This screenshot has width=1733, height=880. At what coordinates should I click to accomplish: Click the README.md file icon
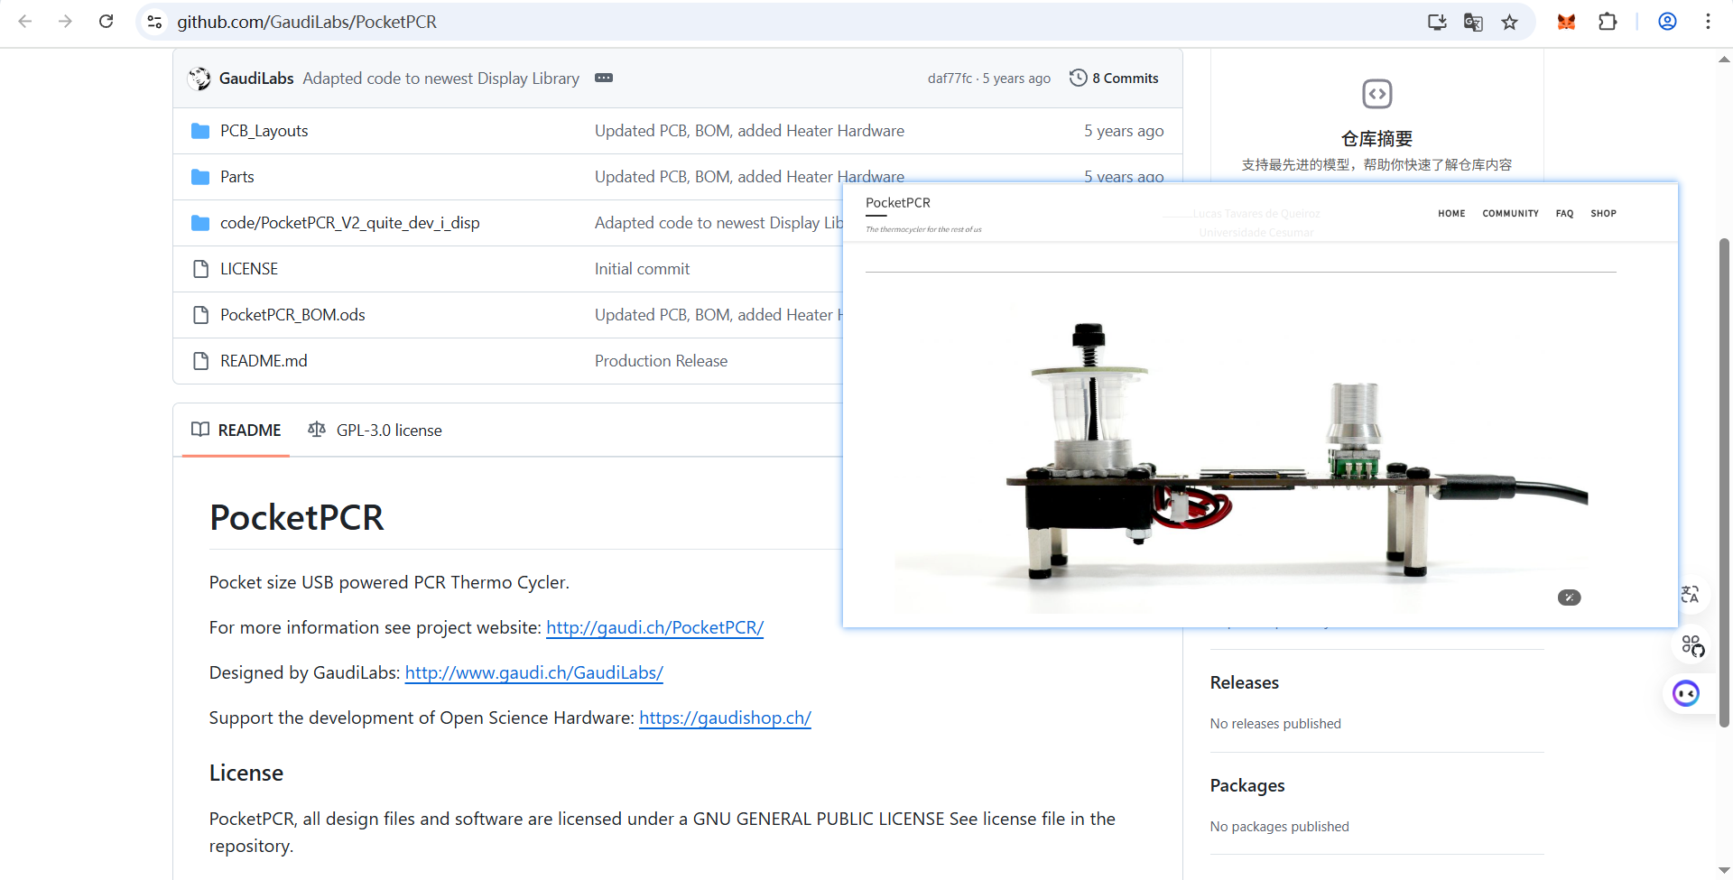click(x=200, y=361)
